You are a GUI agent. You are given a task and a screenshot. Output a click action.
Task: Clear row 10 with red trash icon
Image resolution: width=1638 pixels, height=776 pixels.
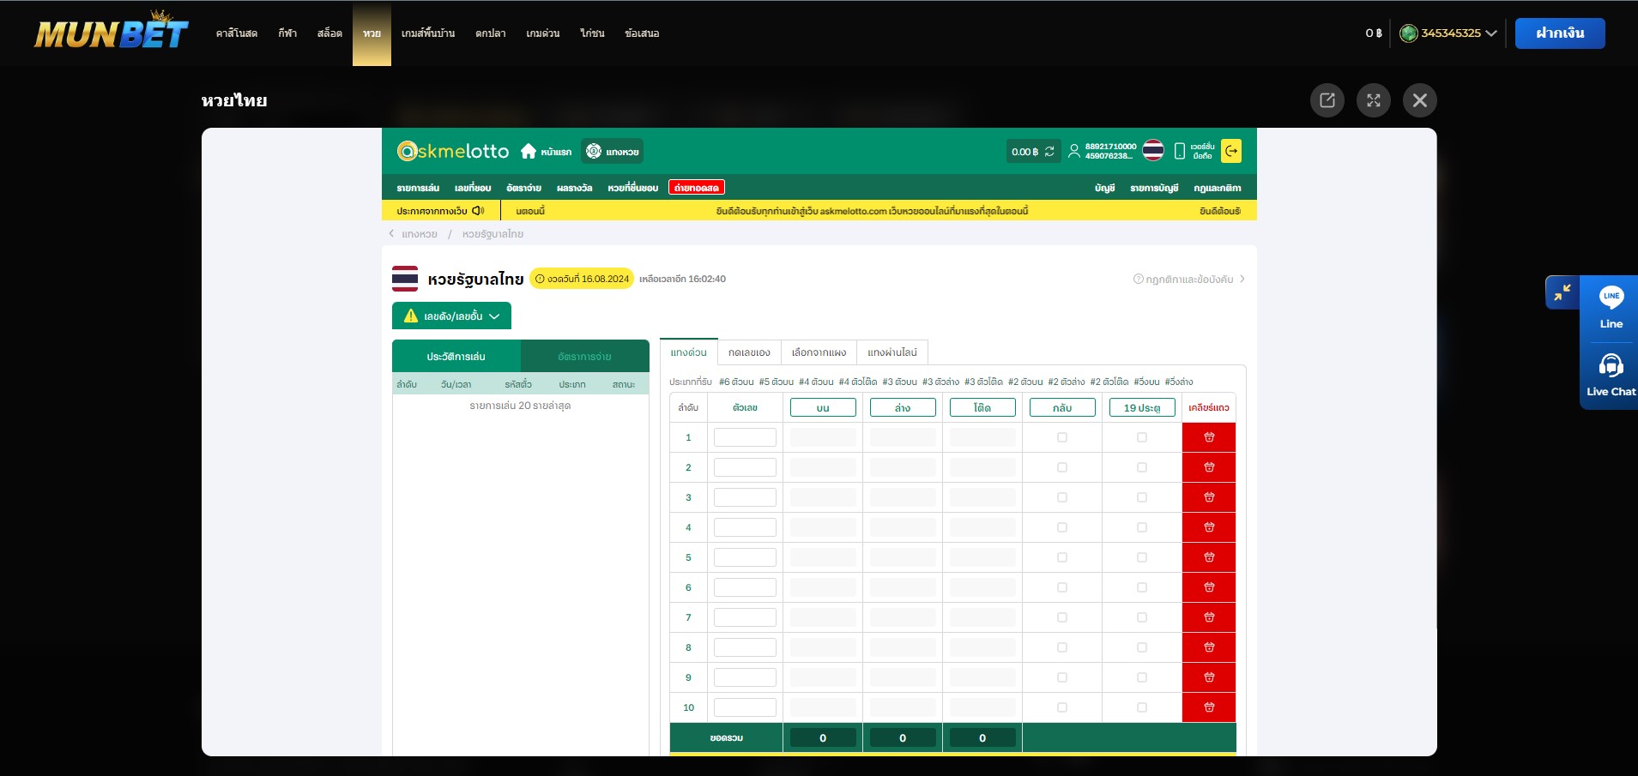[x=1209, y=707]
